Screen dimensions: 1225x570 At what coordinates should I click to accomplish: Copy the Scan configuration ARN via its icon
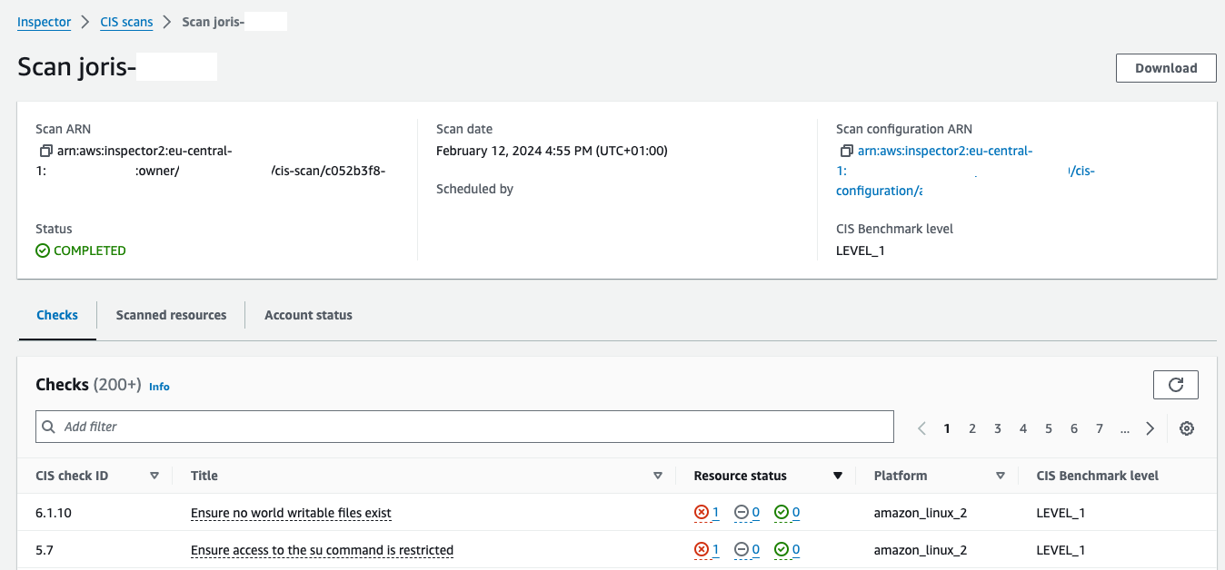point(846,151)
